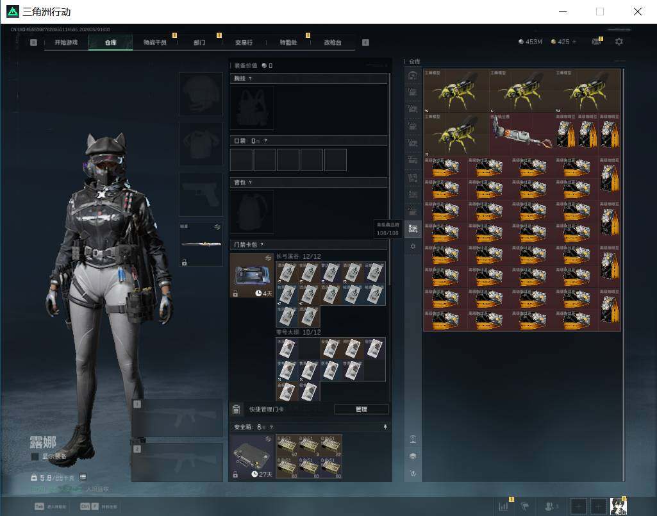The image size is (657, 516).
Task: Select the mechanical arm item in warehouse
Action: tap(522, 134)
